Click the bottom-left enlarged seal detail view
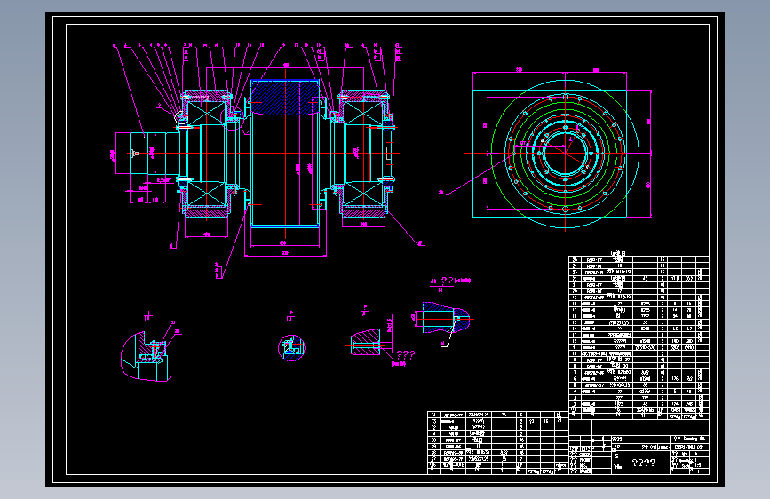 146,357
